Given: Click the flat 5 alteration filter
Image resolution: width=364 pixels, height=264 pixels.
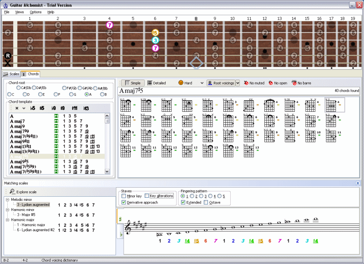Looking at the screenshot, I should (33, 108).
